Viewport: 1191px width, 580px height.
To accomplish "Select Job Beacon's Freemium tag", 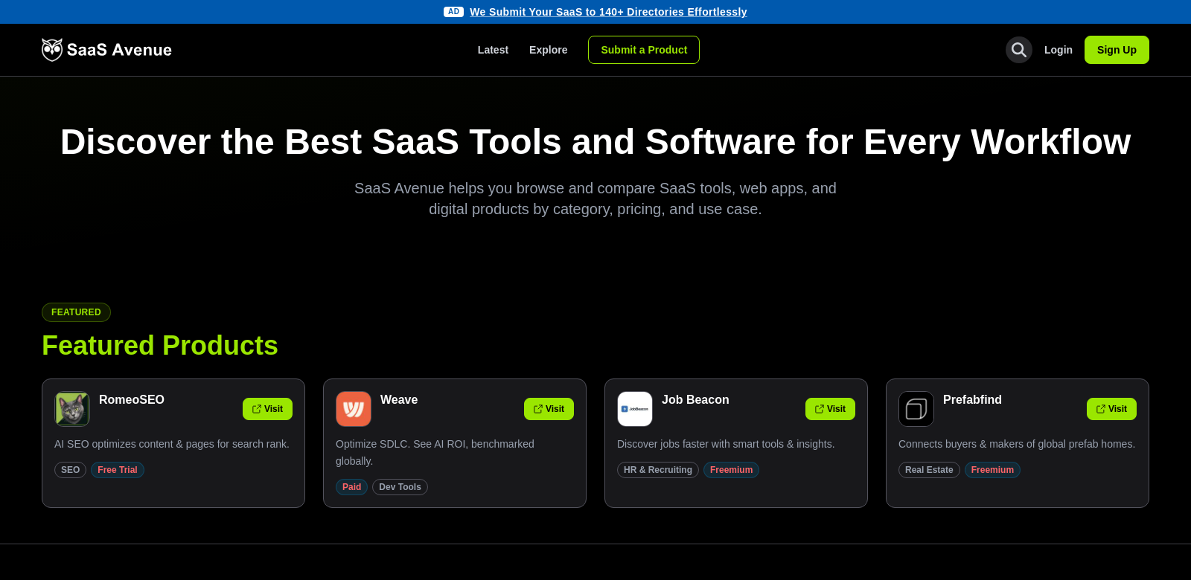I will tap(731, 470).
